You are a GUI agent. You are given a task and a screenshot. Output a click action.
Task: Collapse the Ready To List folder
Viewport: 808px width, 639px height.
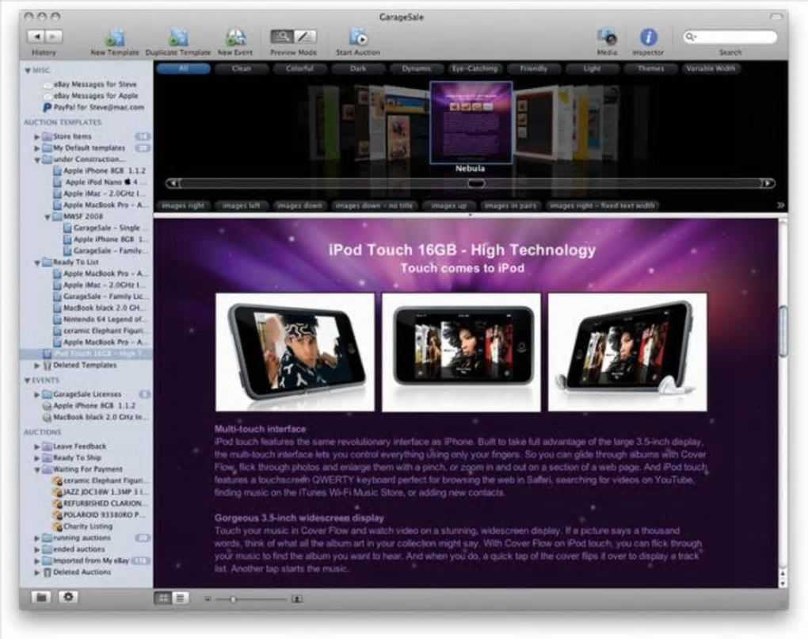coord(37,262)
